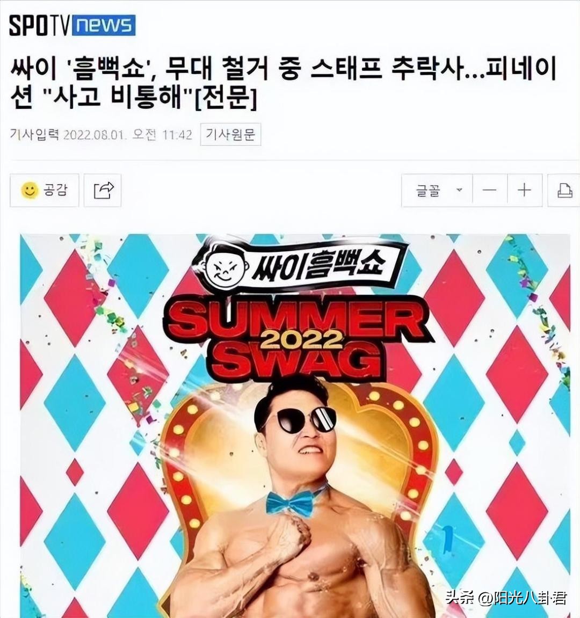580x618 pixels.
Task: Click the article headline about 싸이 흠뻑쇼
Action: click(x=282, y=83)
